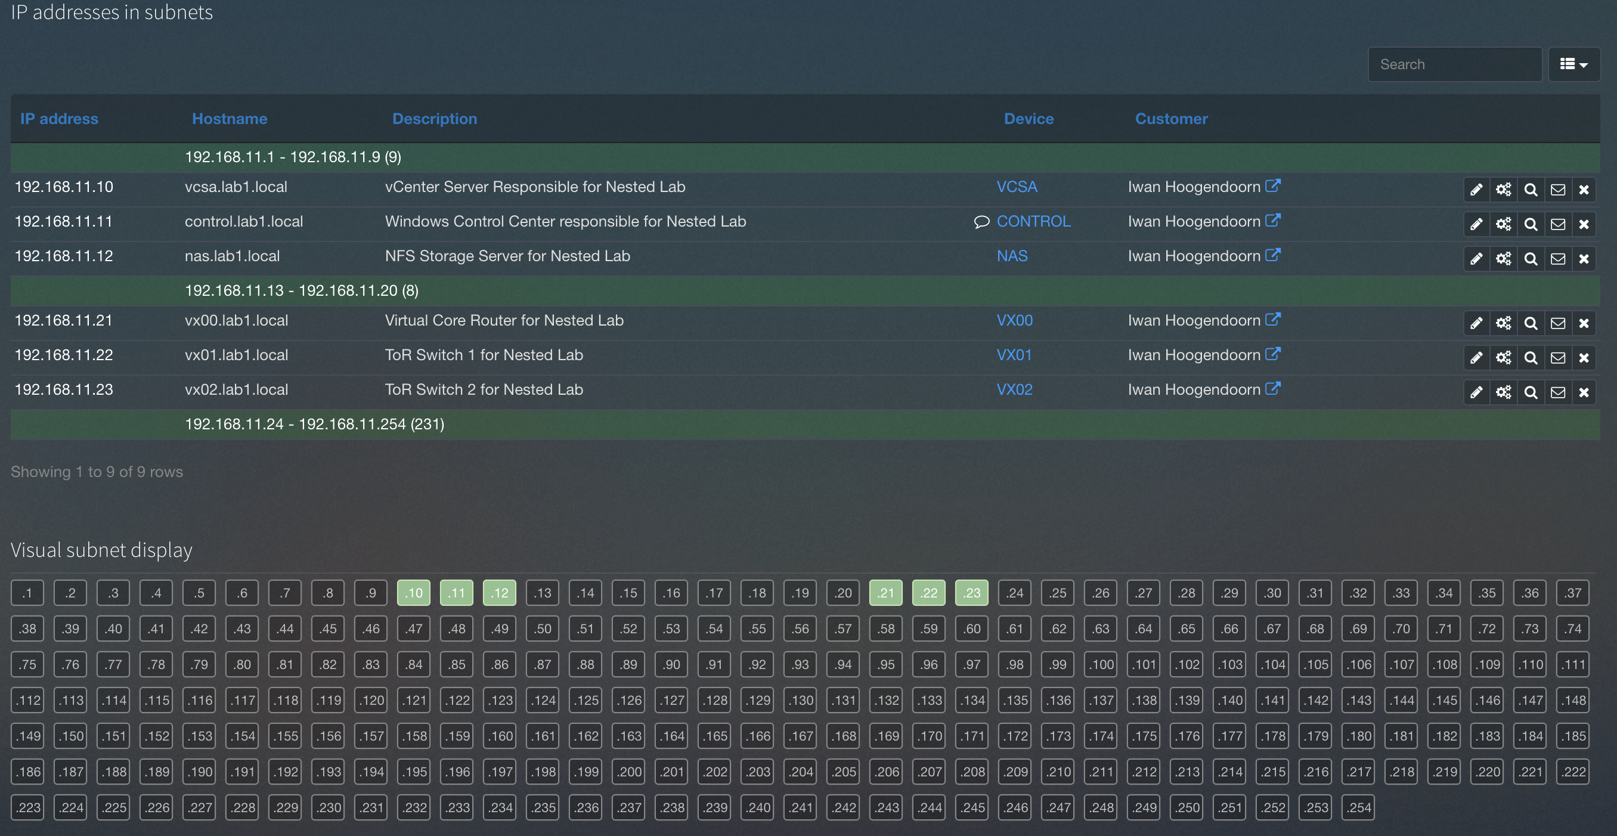Screen dimensions: 1617x836
Task: Click the search magnifier icon for nas.lab1.local row
Action: (x=1531, y=259)
